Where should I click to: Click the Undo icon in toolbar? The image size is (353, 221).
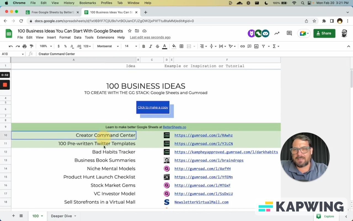[11, 46]
